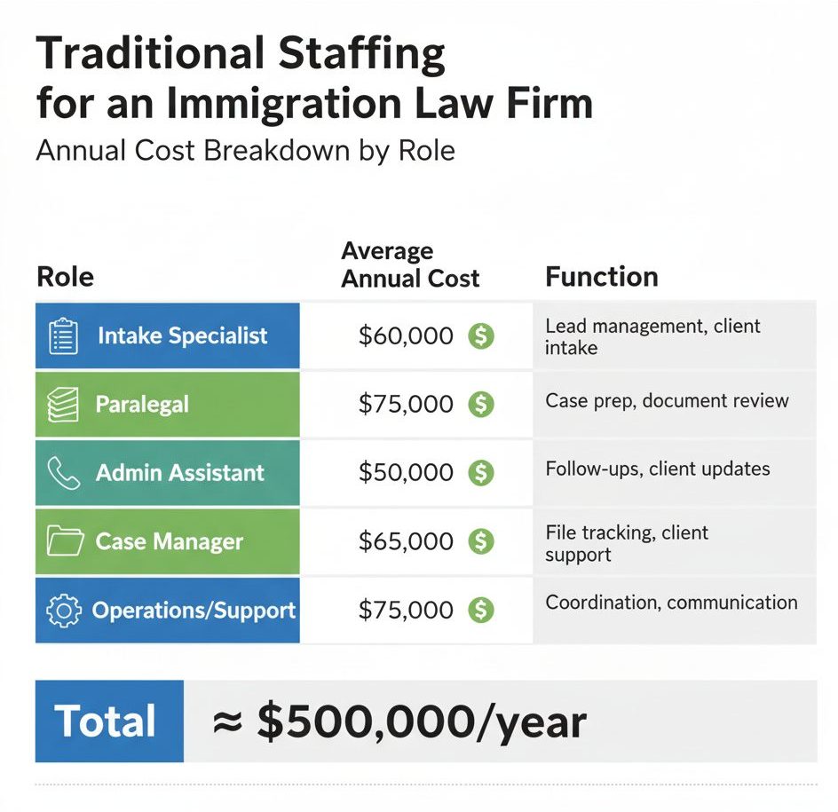This screenshot has height=812, width=838.
Task: Click the Function column header
Action: coord(601,277)
